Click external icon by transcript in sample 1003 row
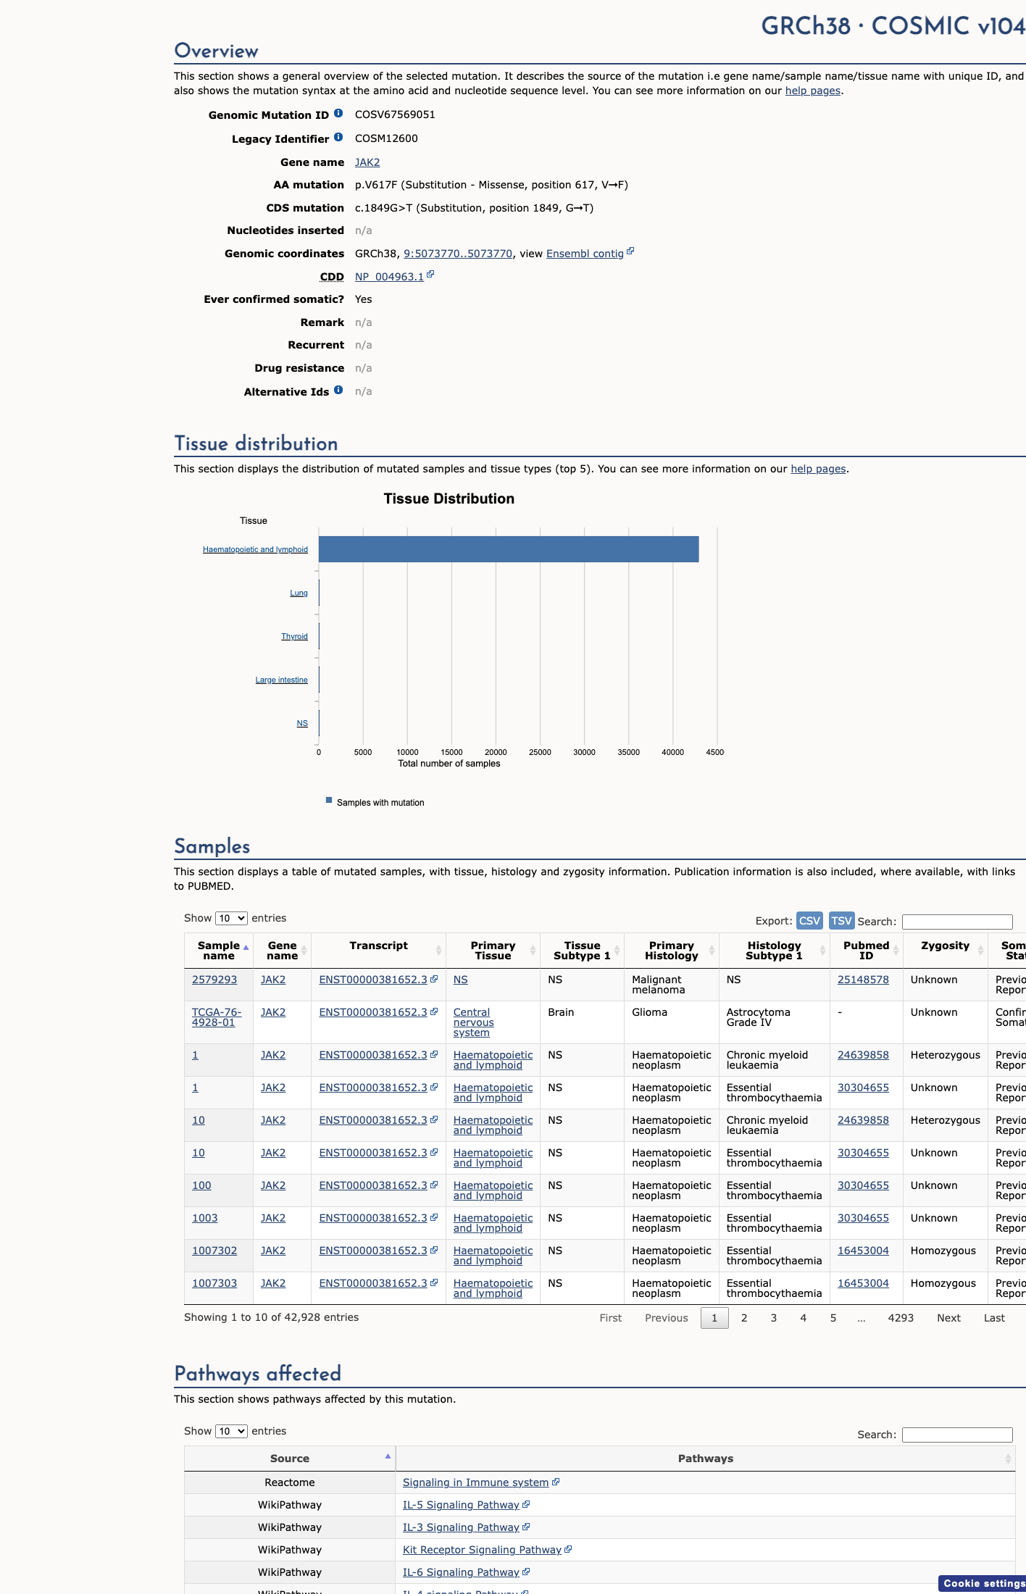The height and width of the screenshot is (1594, 1026). tap(434, 1217)
